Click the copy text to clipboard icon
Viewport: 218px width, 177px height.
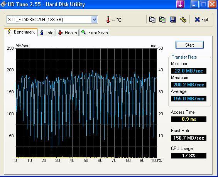click(152, 20)
